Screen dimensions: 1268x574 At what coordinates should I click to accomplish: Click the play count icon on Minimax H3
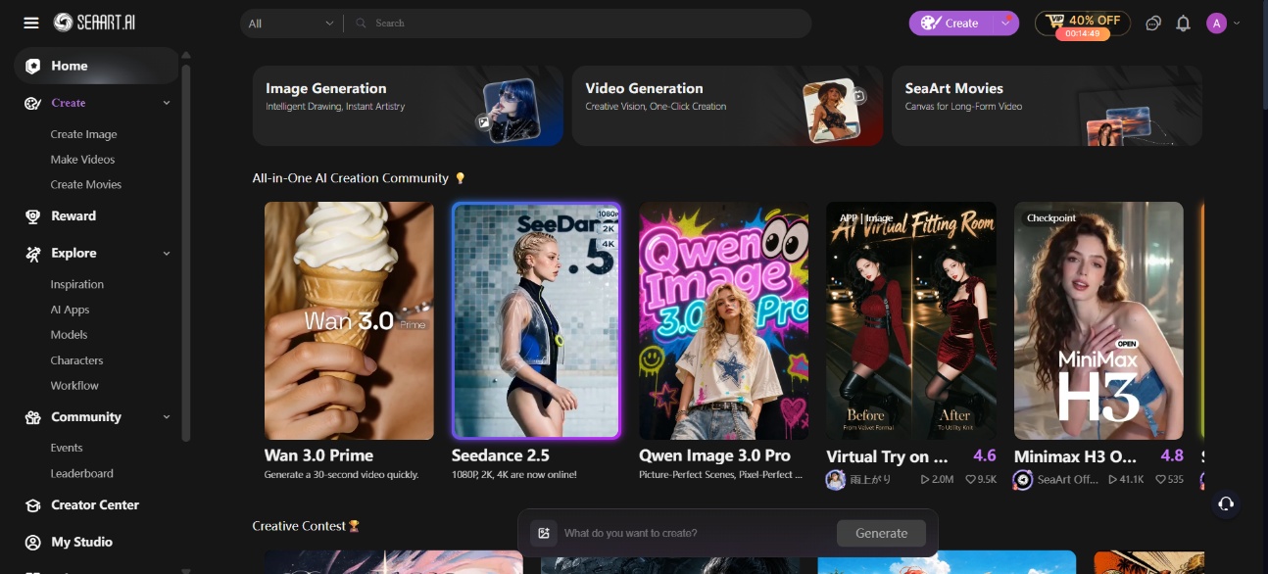click(1112, 480)
